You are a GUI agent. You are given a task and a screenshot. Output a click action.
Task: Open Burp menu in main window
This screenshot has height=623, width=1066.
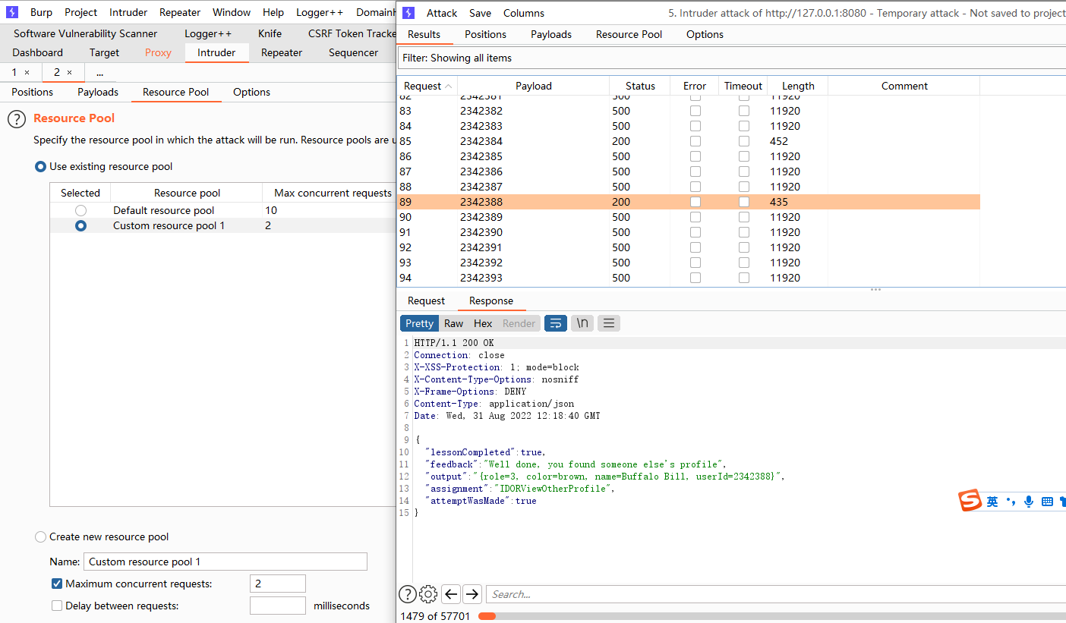(x=41, y=12)
